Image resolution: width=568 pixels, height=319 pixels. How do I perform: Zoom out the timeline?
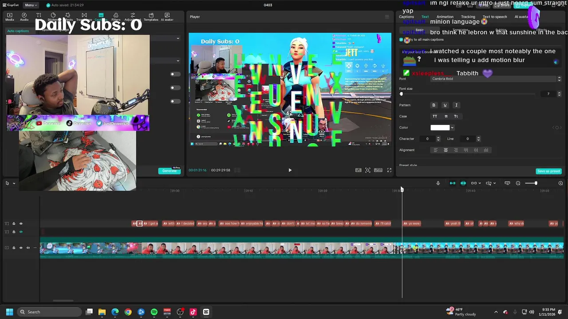(518, 183)
